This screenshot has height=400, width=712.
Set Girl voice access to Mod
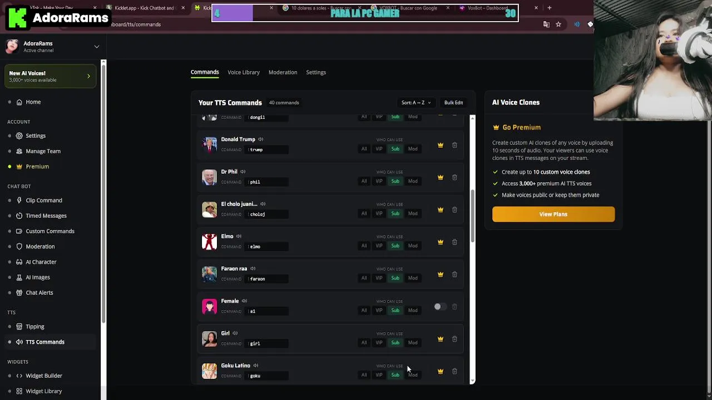click(413, 343)
